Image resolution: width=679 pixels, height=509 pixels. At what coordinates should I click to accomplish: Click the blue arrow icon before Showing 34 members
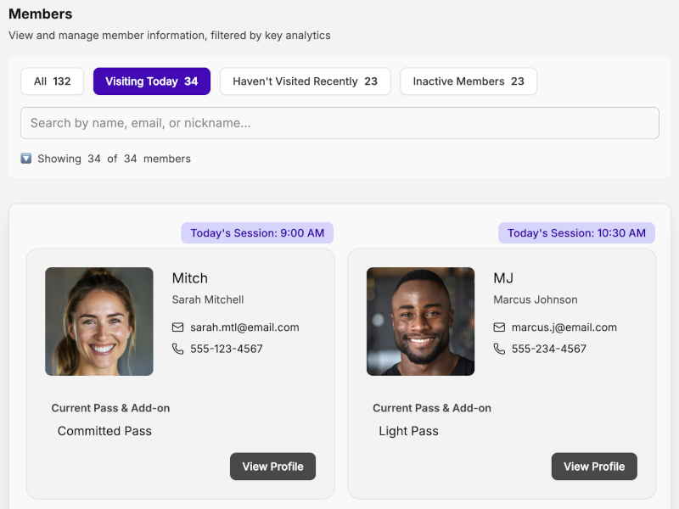coord(25,159)
